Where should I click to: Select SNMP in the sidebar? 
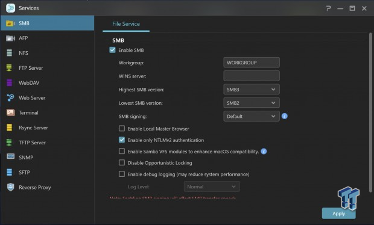click(47, 157)
